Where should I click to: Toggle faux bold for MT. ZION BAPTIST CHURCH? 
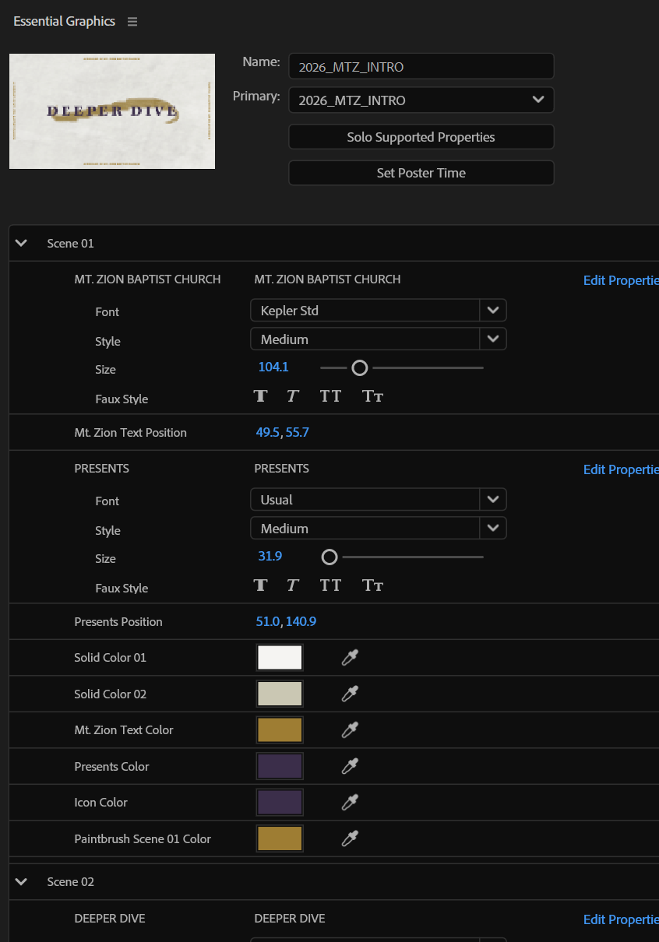(x=260, y=395)
